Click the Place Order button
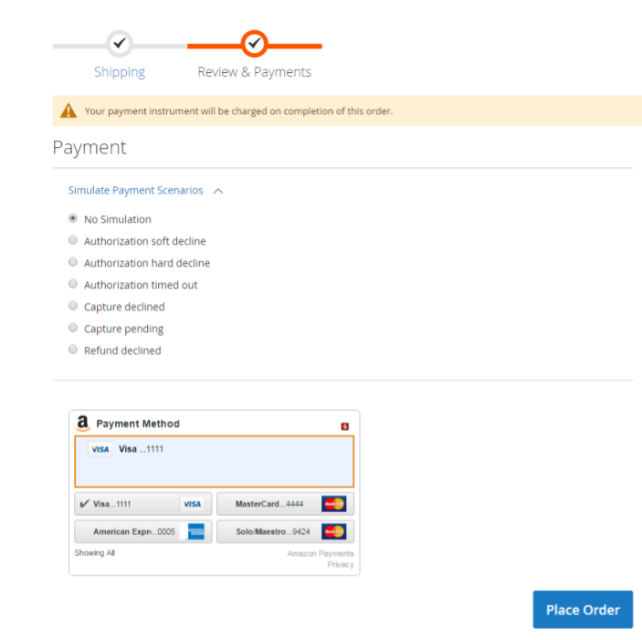Viewport: 642px width, 640px height. click(x=583, y=609)
